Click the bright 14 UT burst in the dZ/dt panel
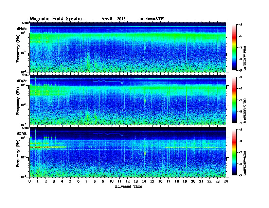Image resolution: width=269 pixels, height=208 pixels. click(x=145, y=154)
